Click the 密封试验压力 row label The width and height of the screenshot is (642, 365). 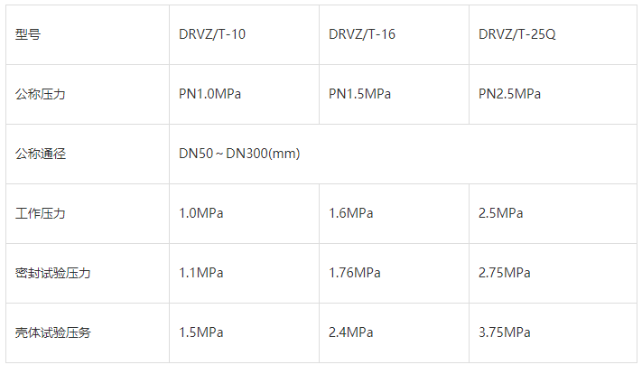[53, 273]
